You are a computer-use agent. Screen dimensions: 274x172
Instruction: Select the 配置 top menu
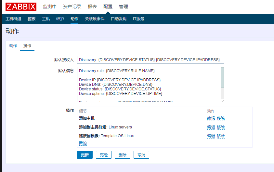[x=108, y=7]
